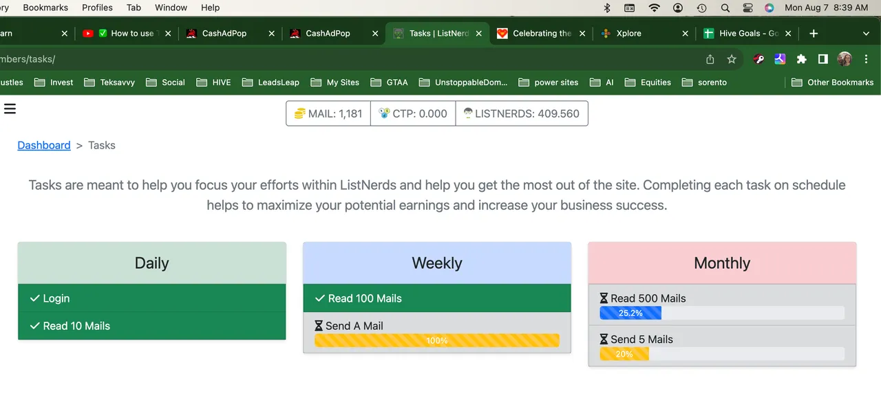The width and height of the screenshot is (881, 398).
Task: Open the Chrome profile avatar
Action: [845, 59]
